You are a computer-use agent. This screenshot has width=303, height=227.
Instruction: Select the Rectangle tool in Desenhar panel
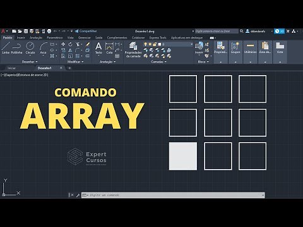coord(52,44)
